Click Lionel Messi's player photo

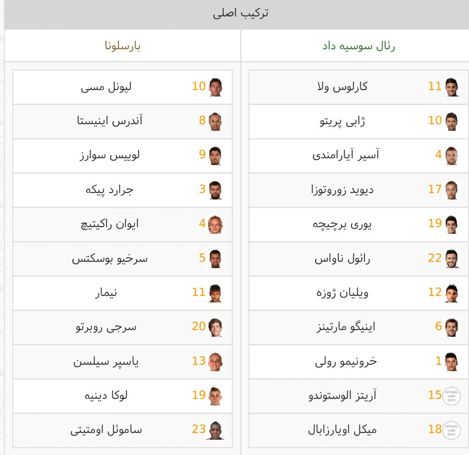click(215, 87)
